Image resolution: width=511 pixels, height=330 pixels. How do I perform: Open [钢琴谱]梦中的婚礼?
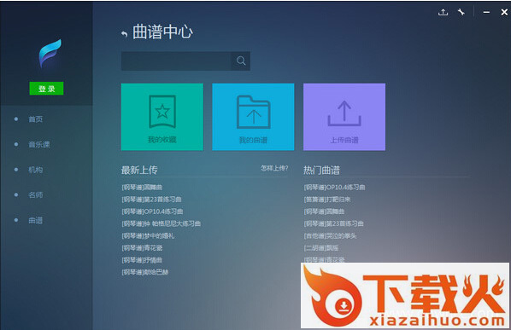point(148,235)
